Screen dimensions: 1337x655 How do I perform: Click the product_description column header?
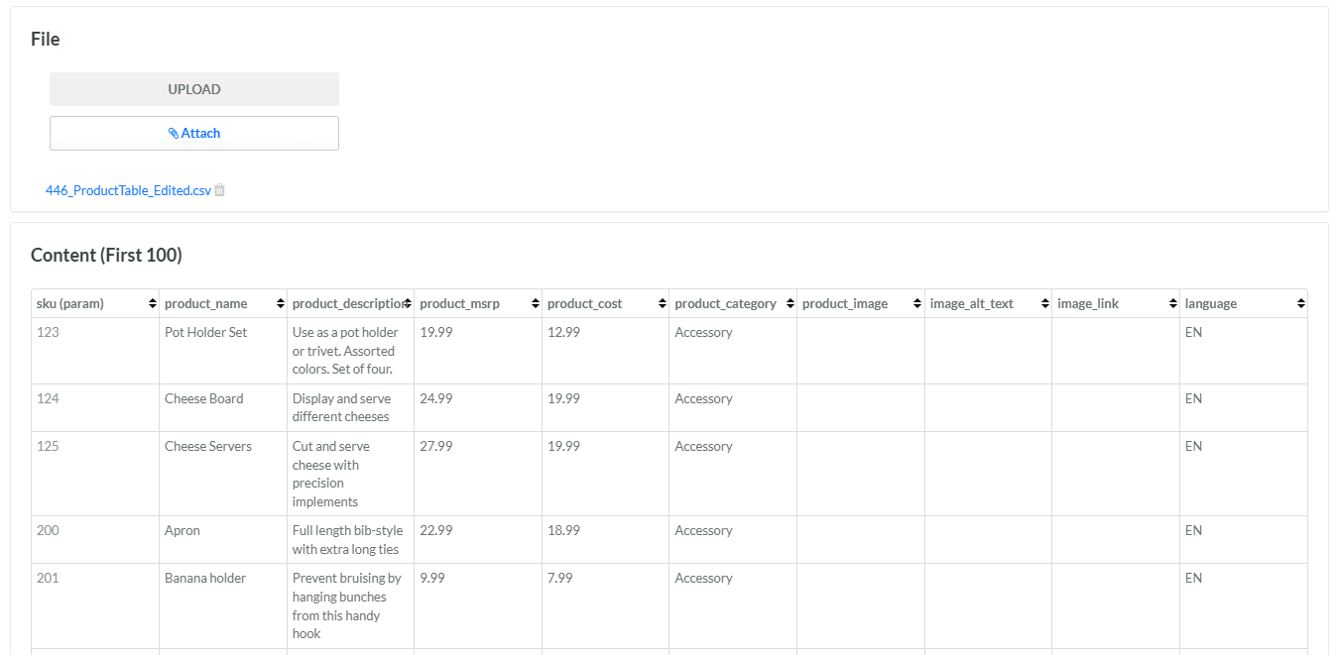347,304
